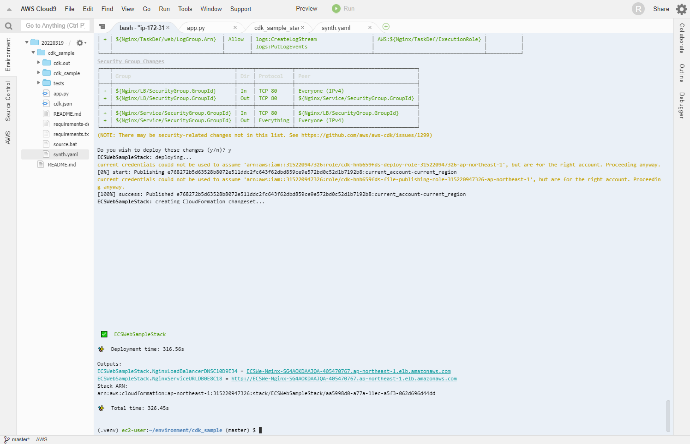
Task: Open the Debugger panel
Action: coord(682,106)
